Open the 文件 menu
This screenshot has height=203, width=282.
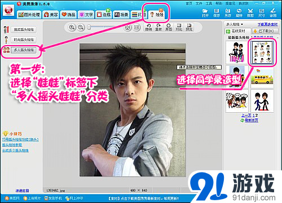point(199,3)
